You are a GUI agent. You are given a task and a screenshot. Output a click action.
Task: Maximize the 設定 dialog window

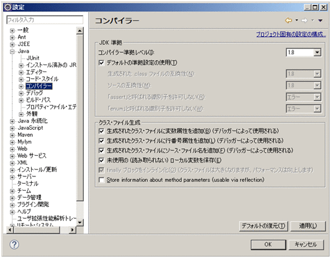coord(315,7)
